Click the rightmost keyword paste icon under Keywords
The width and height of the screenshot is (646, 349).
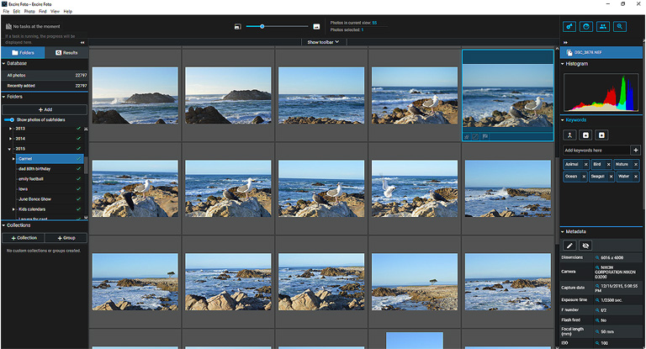coord(601,135)
